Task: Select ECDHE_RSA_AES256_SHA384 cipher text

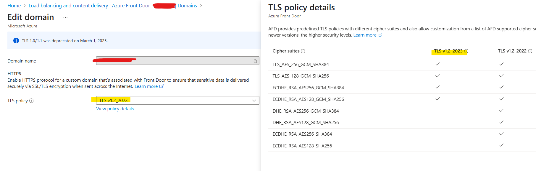Action: [x=302, y=134]
